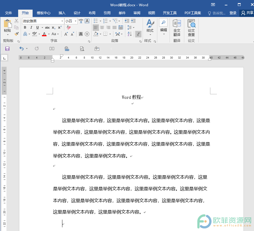
Task: Cut selection with the scissors icon
Action: tap(16, 21)
